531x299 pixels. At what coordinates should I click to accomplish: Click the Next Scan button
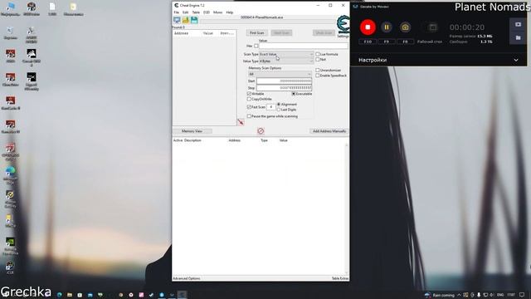281,33
